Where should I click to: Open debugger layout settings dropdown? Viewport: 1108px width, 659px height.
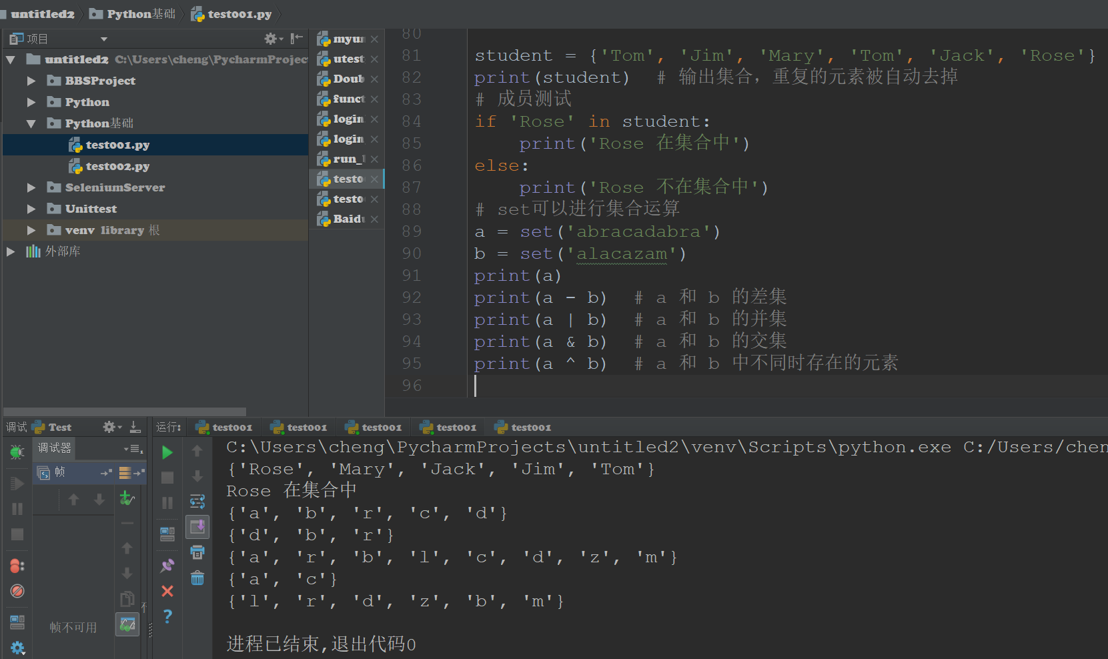click(133, 449)
